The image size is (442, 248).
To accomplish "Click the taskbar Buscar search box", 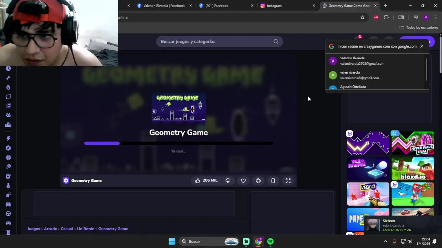I will pyautogui.click(x=209, y=241).
